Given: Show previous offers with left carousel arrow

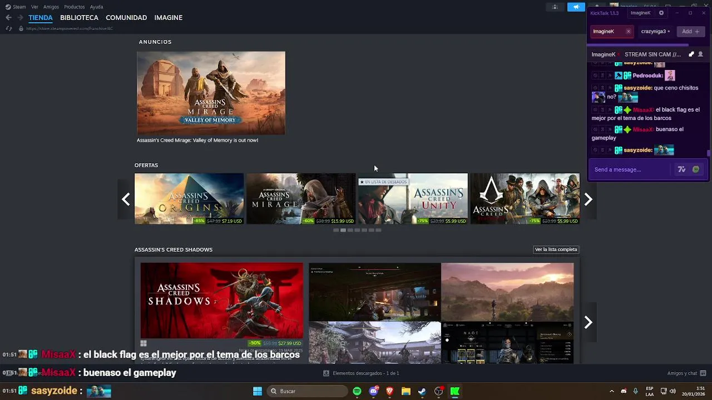Looking at the screenshot, I should (x=126, y=199).
